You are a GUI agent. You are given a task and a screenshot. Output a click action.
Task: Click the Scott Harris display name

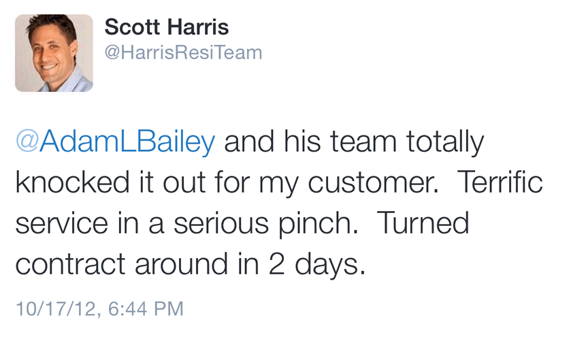(x=167, y=28)
